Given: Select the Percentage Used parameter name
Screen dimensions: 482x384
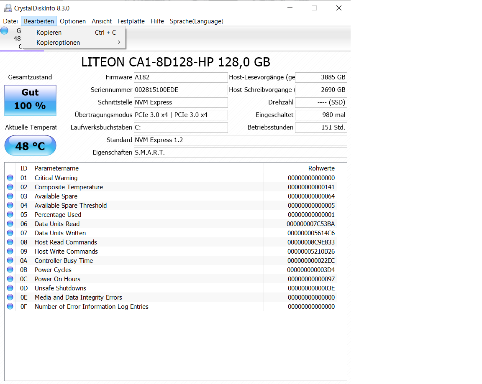Looking at the screenshot, I should tap(58, 215).
